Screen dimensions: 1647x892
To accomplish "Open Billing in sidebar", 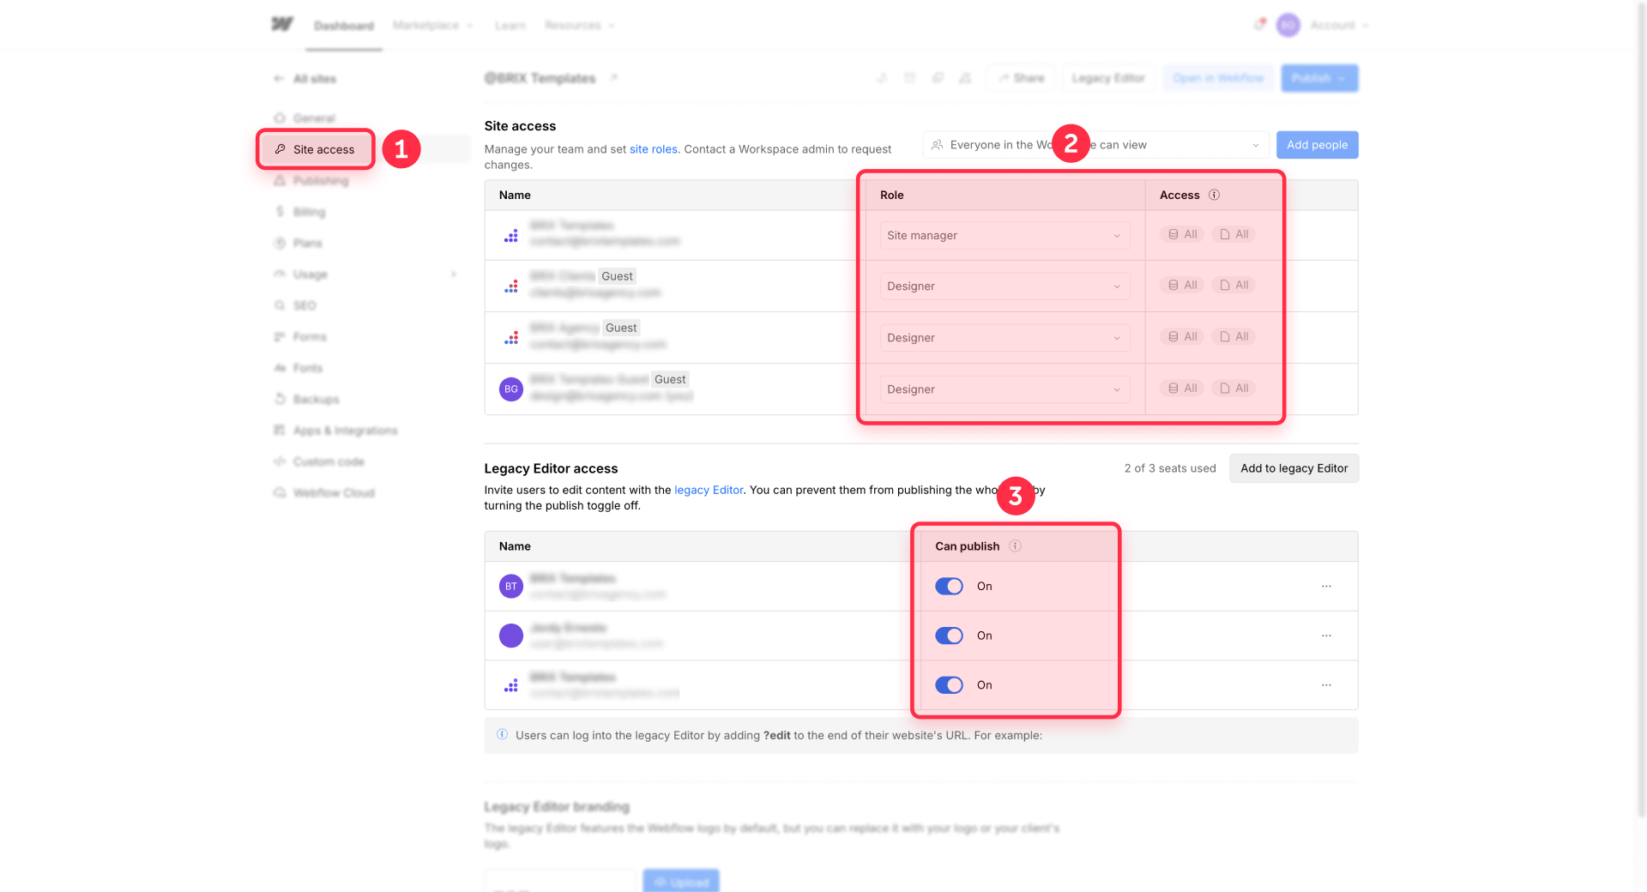I will pos(299,212).
